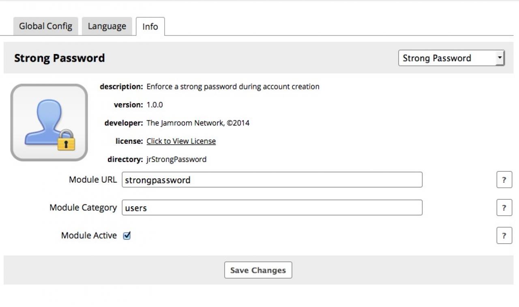The height and width of the screenshot is (307, 519).
Task: Click the Module Active label text
Action: (x=89, y=236)
